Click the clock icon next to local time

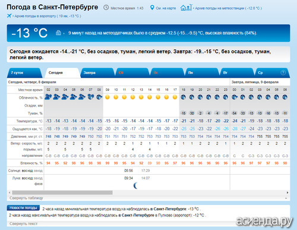click(x=106, y=8)
